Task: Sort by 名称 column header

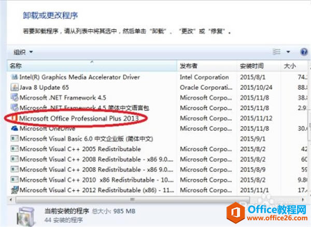Action: click(x=92, y=66)
